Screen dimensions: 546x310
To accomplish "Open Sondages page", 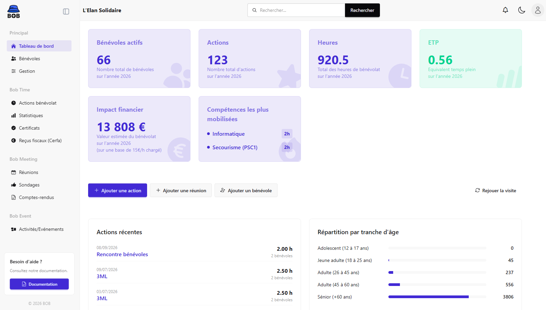I will point(39,185).
